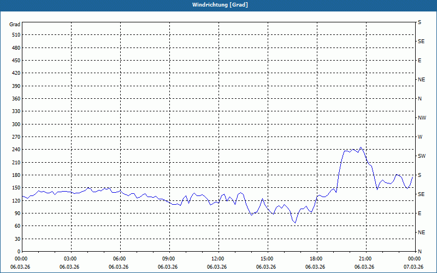Click the 60 y-axis value
Viewport: 437px width, 273px height.
17,226
